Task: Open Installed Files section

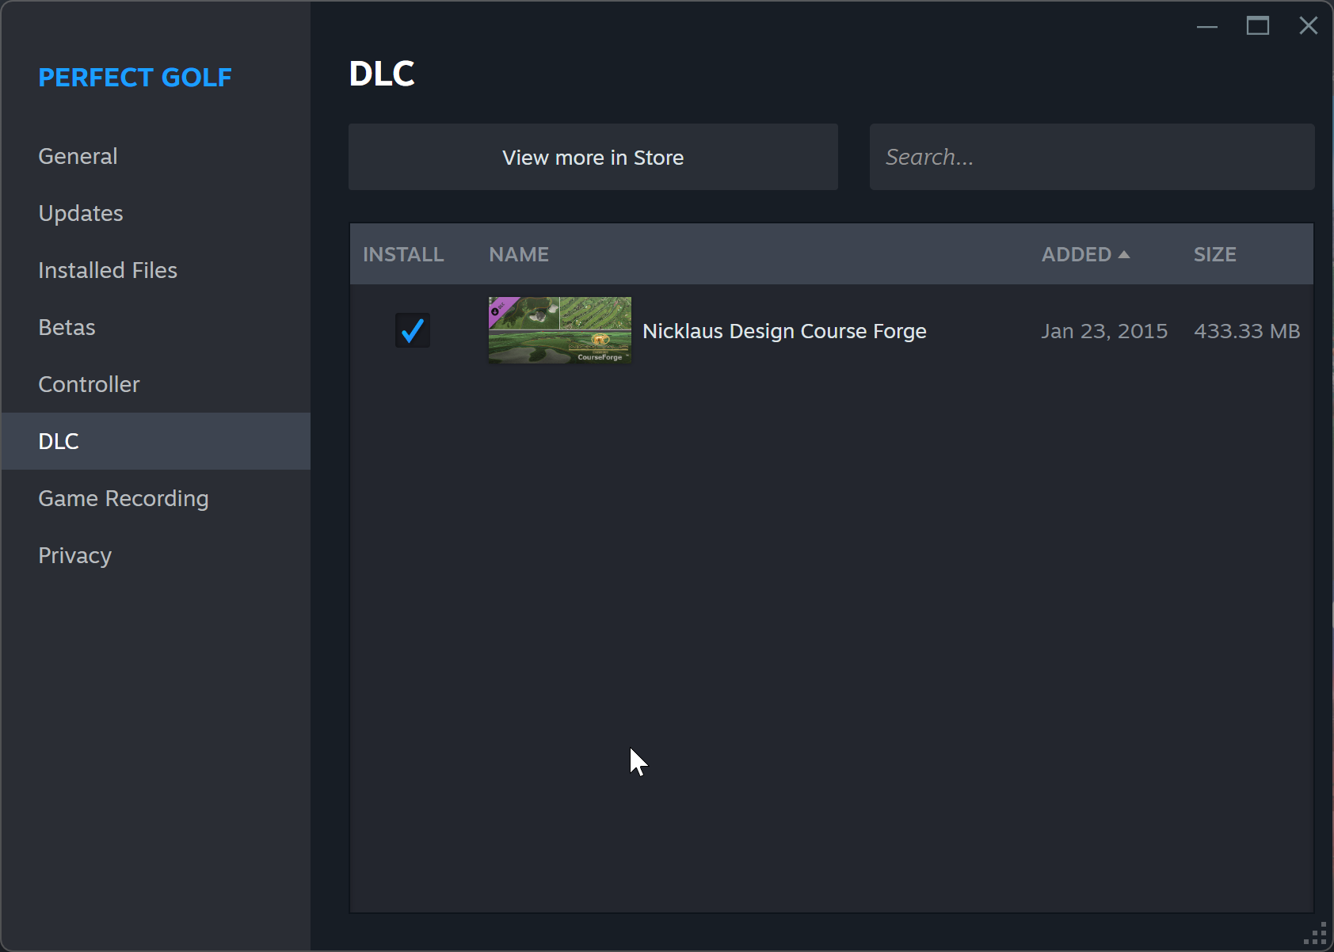Action: (x=108, y=270)
